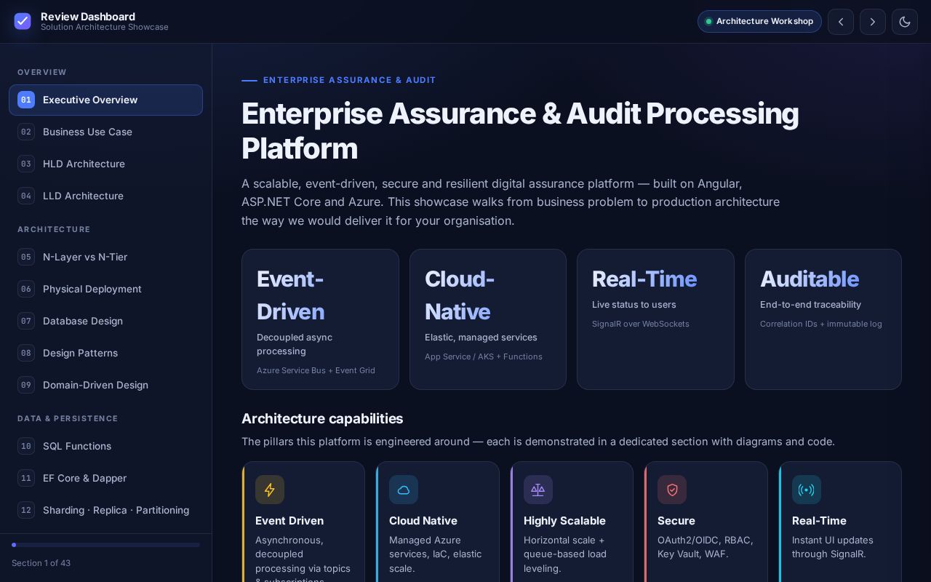
Task: Go to the next section arrow
Action: (x=873, y=22)
